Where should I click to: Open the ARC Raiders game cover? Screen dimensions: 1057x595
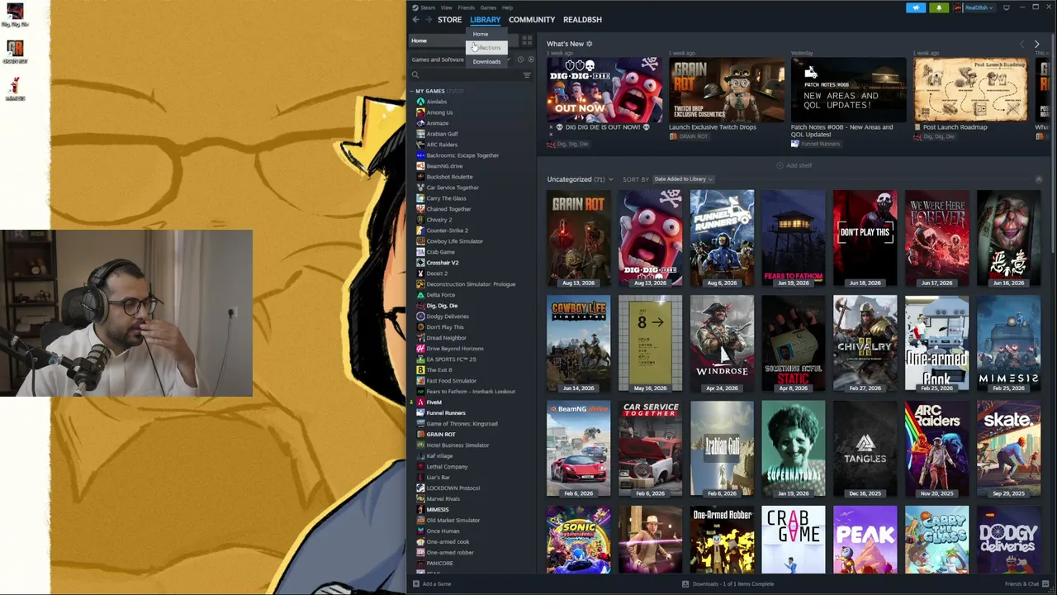(x=936, y=449)
